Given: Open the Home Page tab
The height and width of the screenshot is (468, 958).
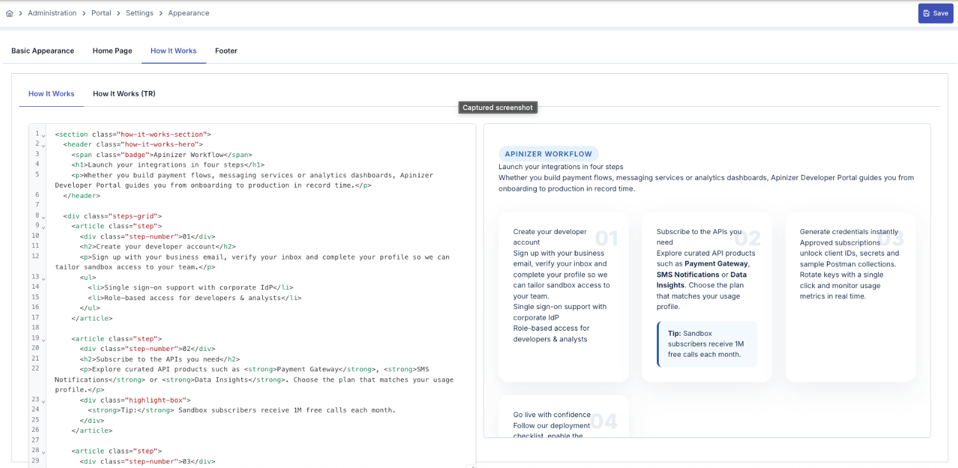Looking at the screenshot, I should click(x=112, y=51).
